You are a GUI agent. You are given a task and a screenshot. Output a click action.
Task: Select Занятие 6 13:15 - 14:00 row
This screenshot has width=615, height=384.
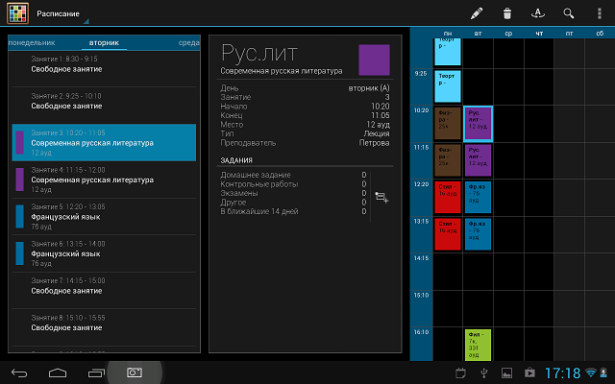tap(104, 253)
